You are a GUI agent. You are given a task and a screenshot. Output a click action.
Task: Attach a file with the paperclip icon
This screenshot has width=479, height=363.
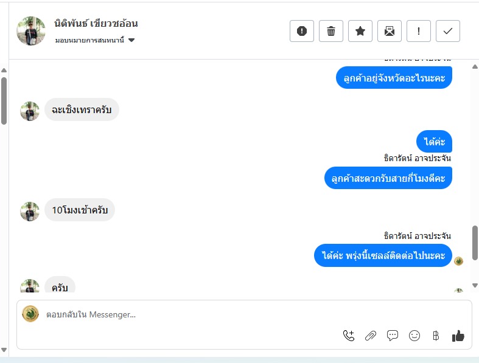click(371, 336)
